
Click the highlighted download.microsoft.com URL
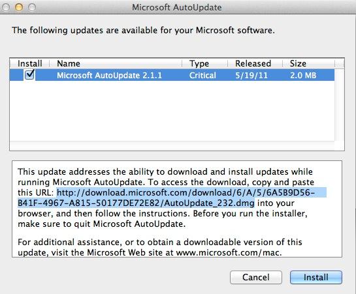pos(172,198)
